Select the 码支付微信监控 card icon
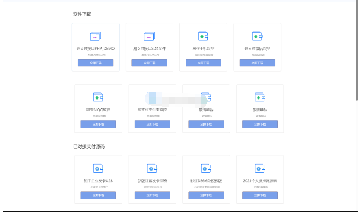The width and height of the screenshot is (362, 212). tap(257, 36)
